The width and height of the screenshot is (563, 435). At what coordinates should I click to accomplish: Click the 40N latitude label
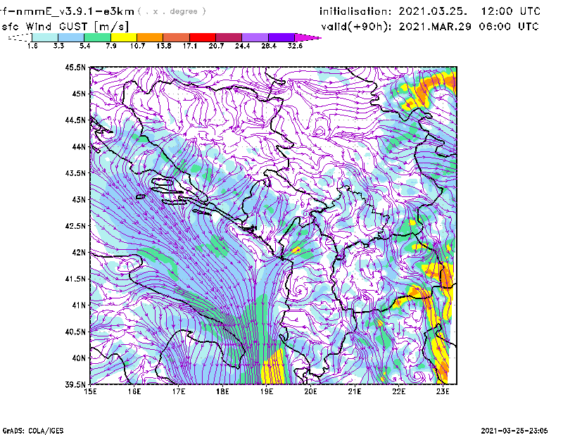(x=79, y=358)
